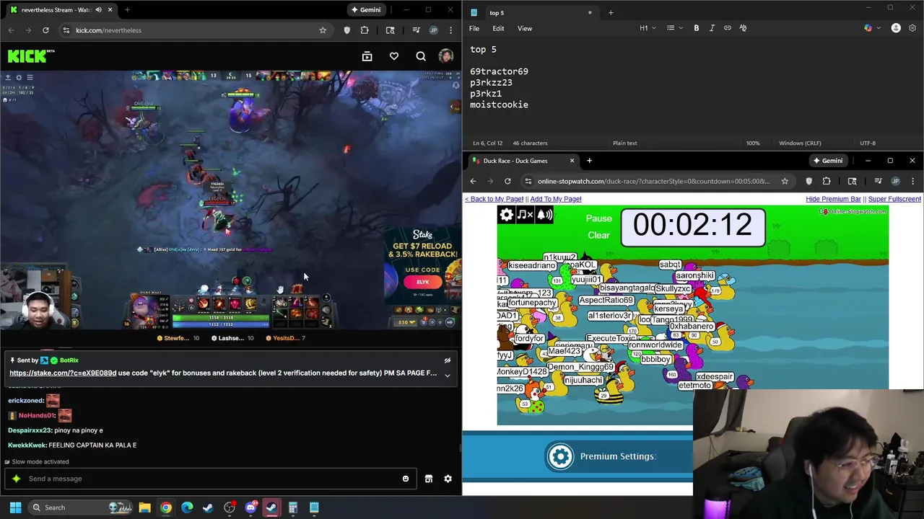This screenshot has width=924, height=519.
Task: Type in the Send a message field
Action: point(209,479)
